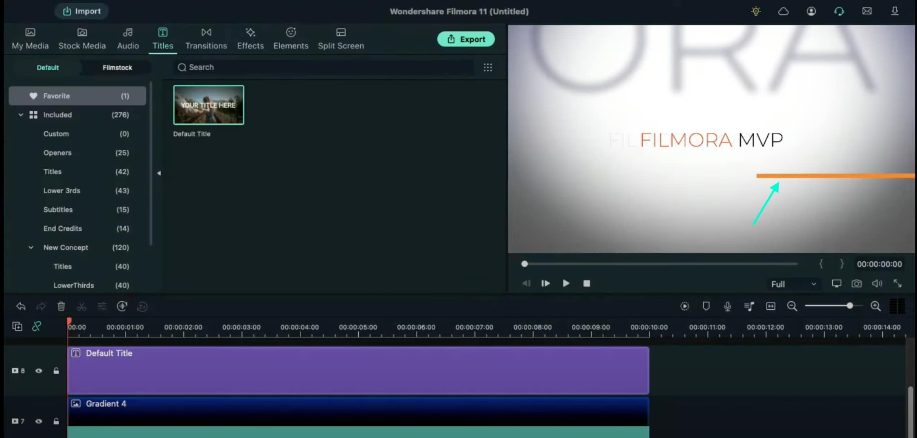Redo the last timeline action
Viewport: 917px width, 438px height.
(x=41, y=306)
